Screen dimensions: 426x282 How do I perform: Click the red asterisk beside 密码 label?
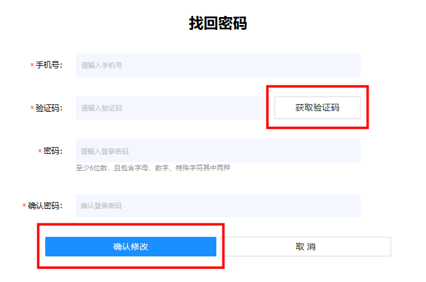[x=40, y=151]
